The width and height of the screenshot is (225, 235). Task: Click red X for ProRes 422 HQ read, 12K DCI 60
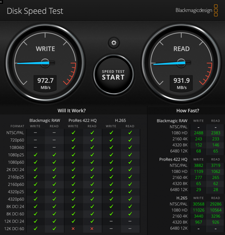[x=92, y=228]
